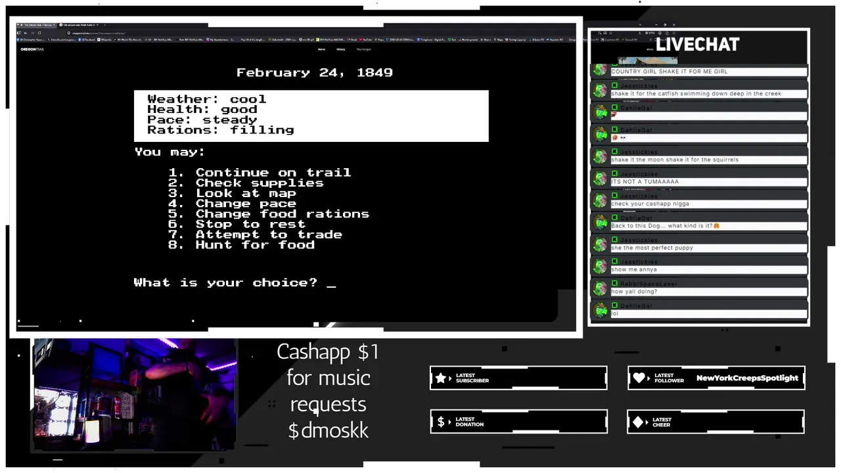Click the diamond icon beside Latest Cheer
Image resolution: width=841 pixels, height=473 pixels.
[x=639, y=422]
